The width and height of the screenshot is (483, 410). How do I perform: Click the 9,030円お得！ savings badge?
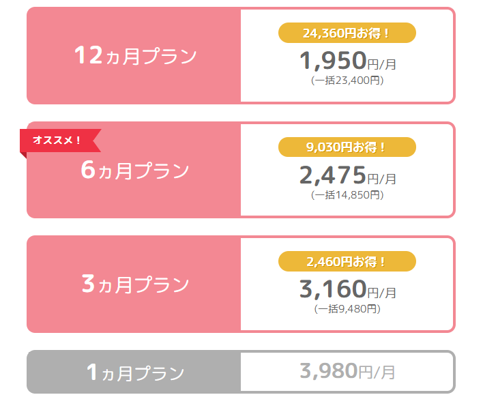pos(347,147)
